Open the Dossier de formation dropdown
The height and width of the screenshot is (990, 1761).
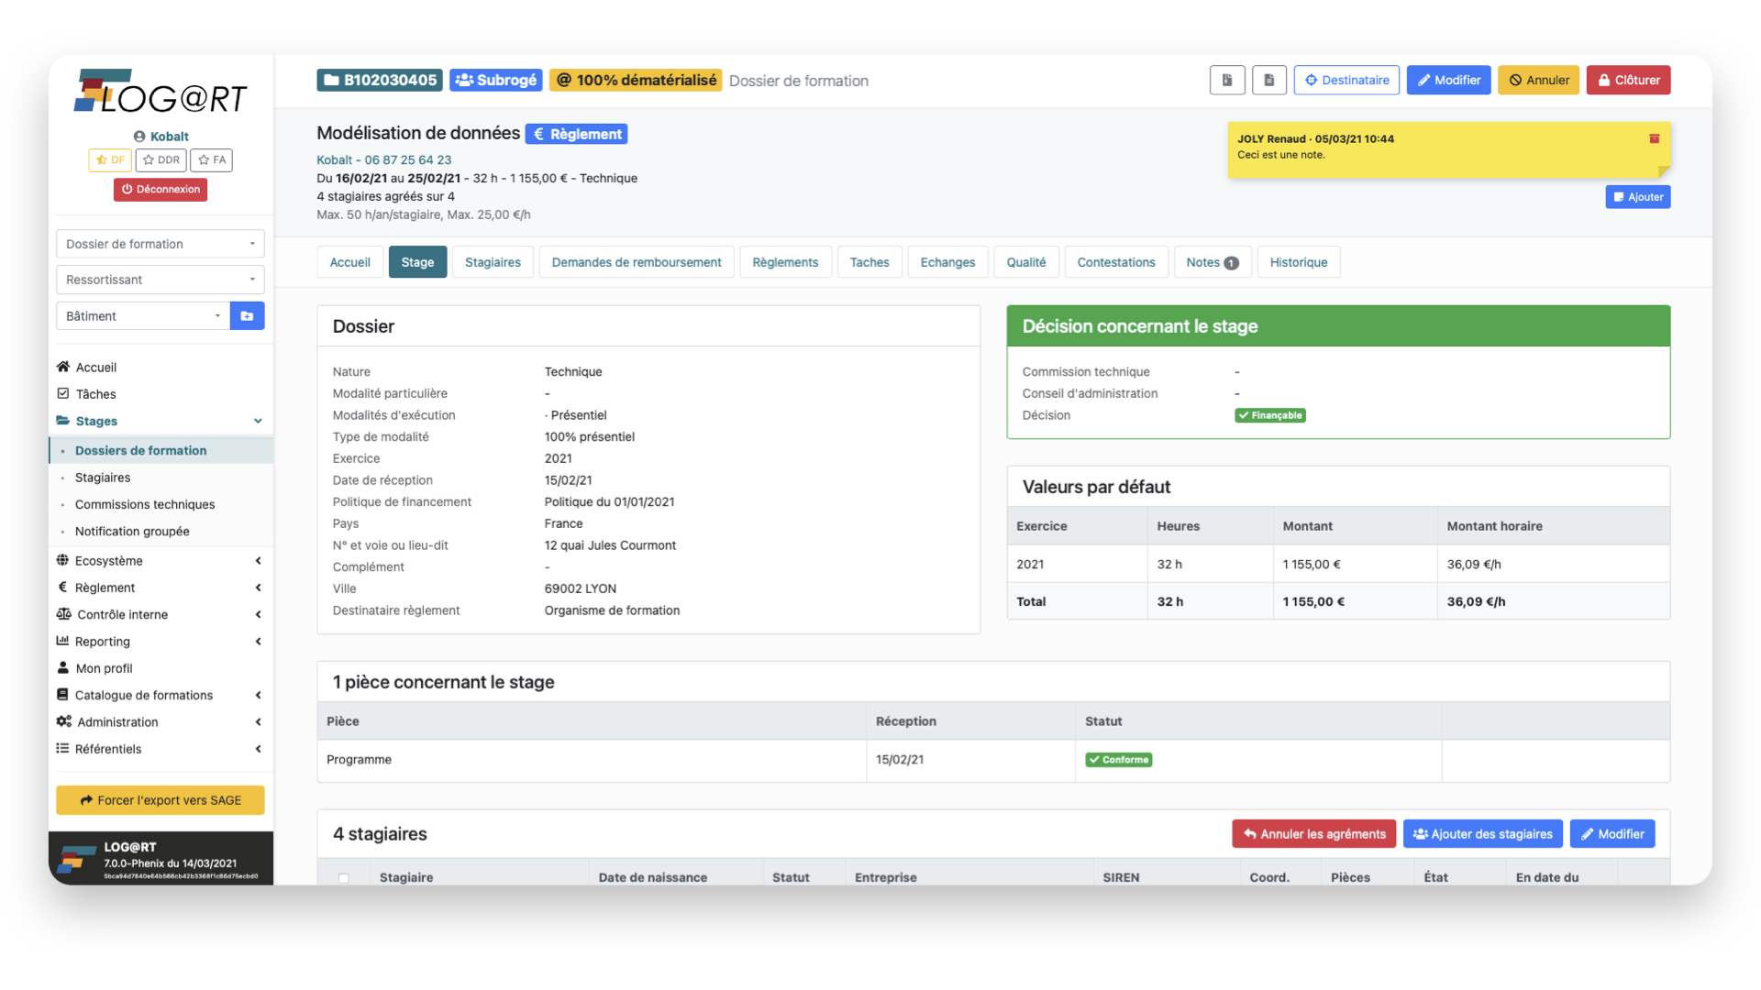pyautogui.click(x=161, y=244)
